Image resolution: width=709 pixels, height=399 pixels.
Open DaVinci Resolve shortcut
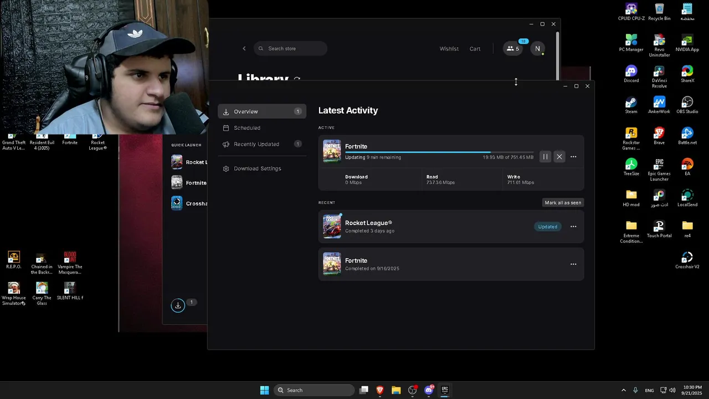(659, 77)
